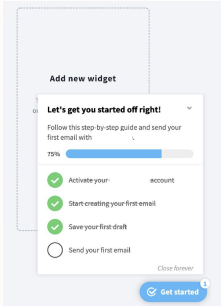Click the check beside Start creating your first email

(55, 204)
